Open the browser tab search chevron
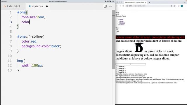The width and height of the screenshot is (187, 105). 185,3
